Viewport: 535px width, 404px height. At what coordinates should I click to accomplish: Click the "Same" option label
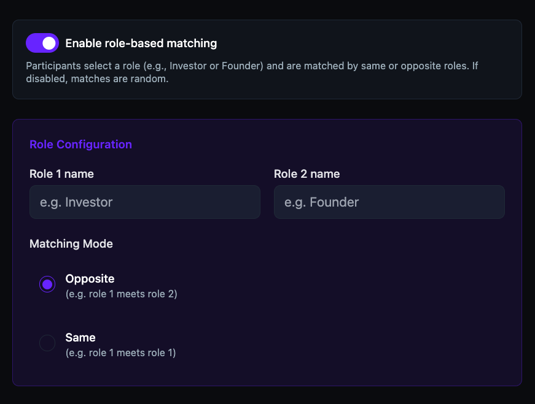tap(80, 338)
